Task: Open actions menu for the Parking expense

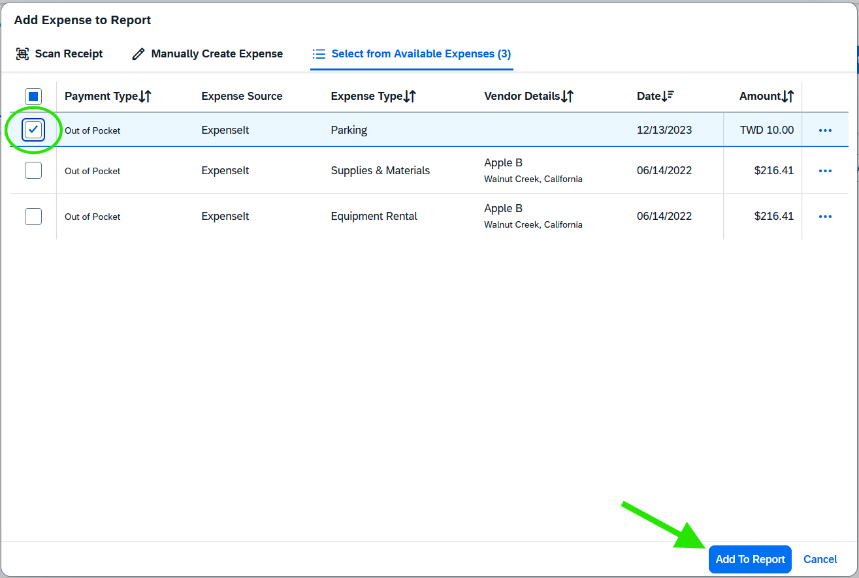Action: [x=825, y=129]
